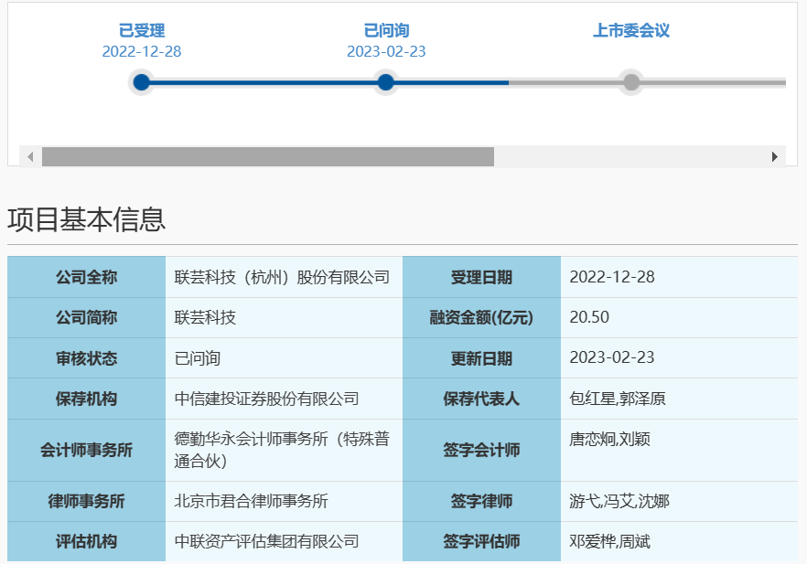This screenshot has height=564, width=807.
Task: Click the 审核状态 header cell
Action: click(86, 357)
